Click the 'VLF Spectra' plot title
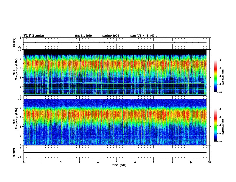Image resolution: width=236 pixels, height=182 pixels. [34, 36]
